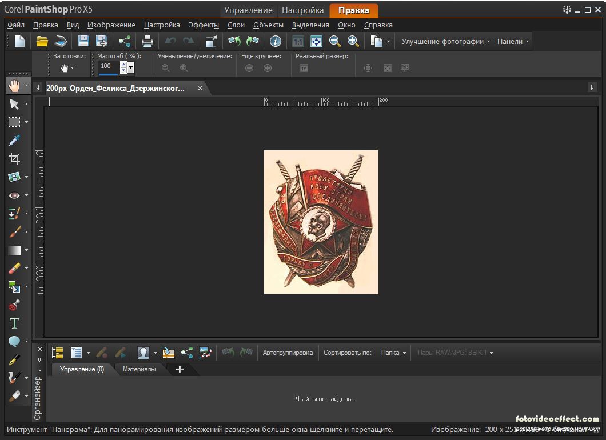Open the Изображение menu
The image size is (606, 440).
111,25
